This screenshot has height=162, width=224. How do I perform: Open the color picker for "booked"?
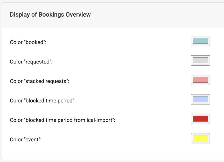tap(200, 41)
